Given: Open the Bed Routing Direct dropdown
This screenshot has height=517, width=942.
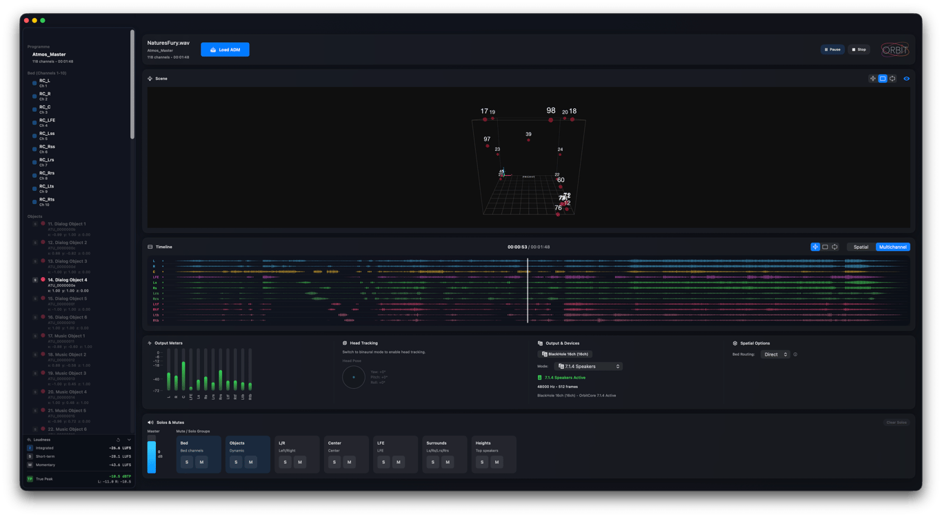Looking at the screenshot, I should coord(774,354).
